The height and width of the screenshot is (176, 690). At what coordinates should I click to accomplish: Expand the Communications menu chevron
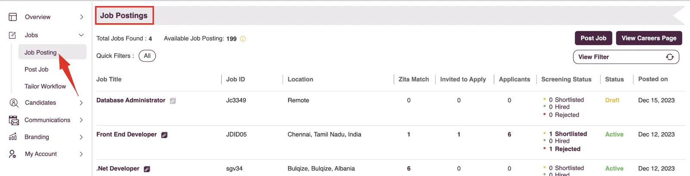pos(81,120)
